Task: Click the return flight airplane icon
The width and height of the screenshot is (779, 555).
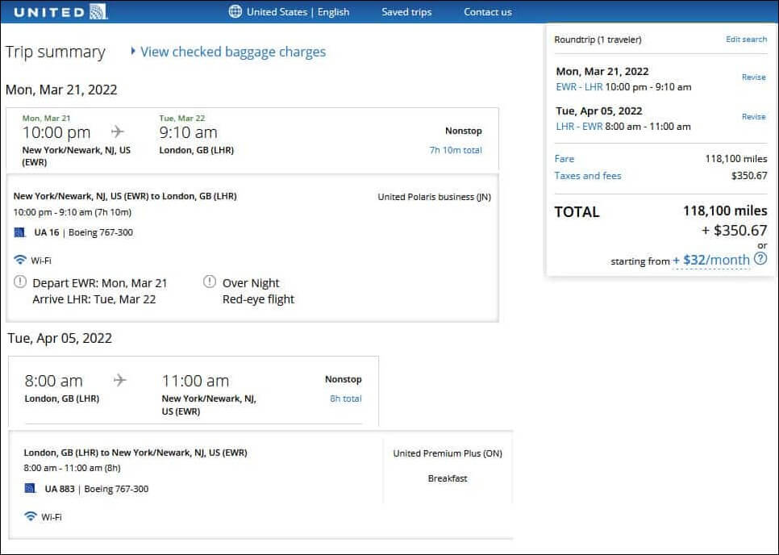Action: (x=119, y=381)
